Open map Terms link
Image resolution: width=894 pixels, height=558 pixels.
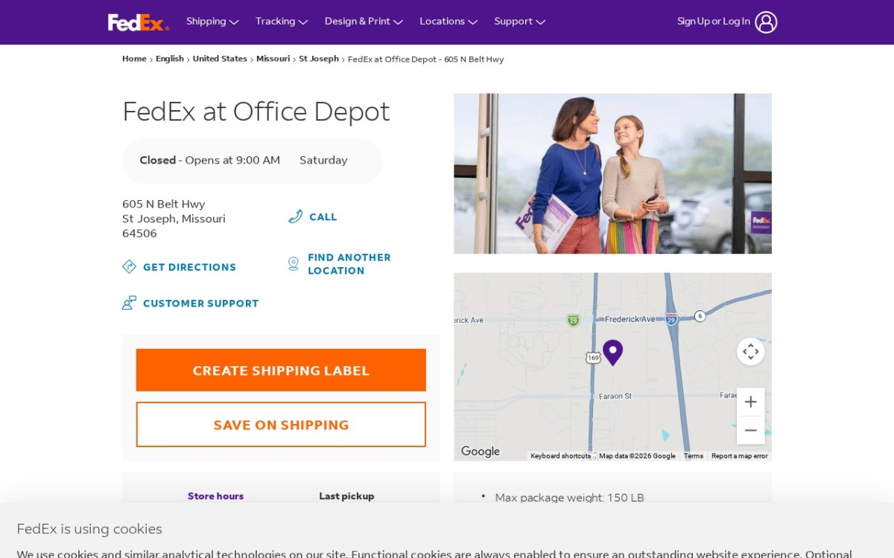pyautogui.click(x=693, y=456)
